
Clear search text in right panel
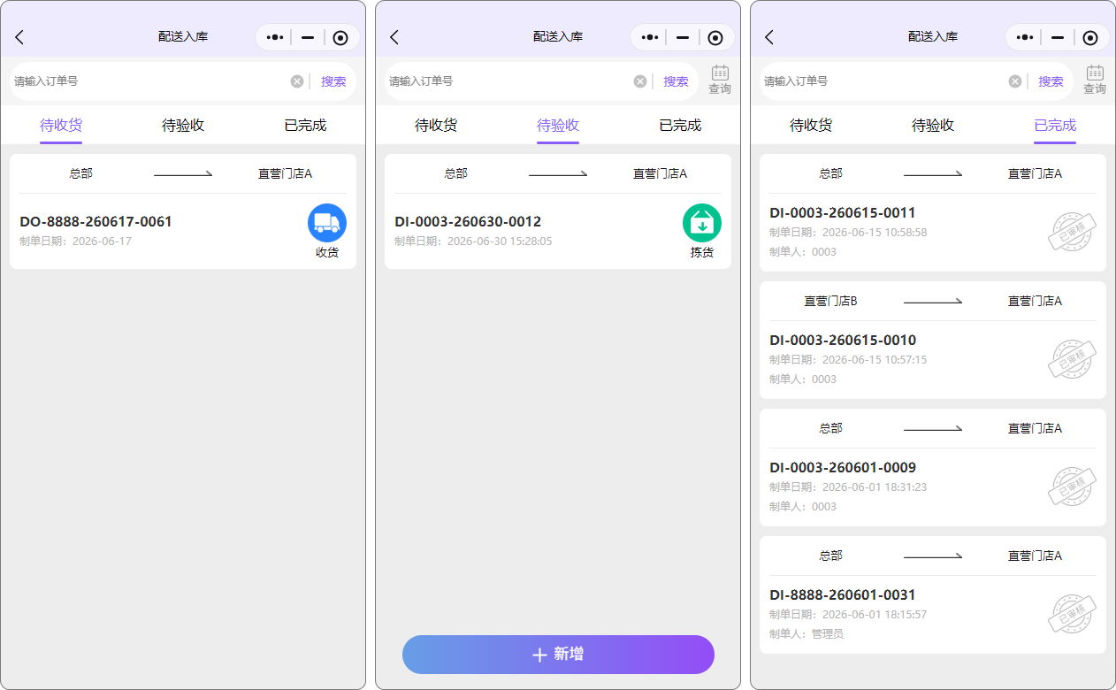(1015, 81)
